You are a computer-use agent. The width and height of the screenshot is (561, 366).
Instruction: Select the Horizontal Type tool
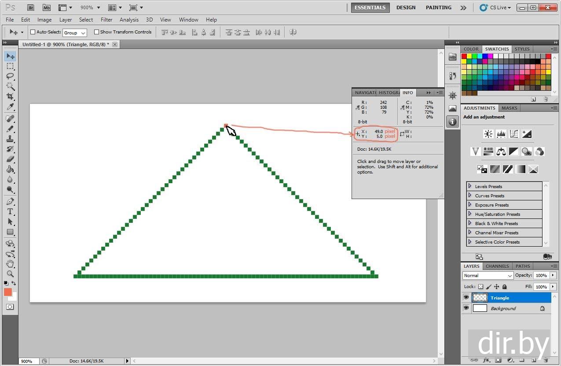tap(10, 211)
